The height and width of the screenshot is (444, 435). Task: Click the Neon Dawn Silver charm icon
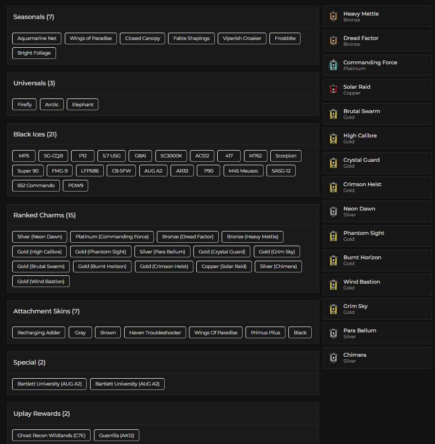[334, 211]
